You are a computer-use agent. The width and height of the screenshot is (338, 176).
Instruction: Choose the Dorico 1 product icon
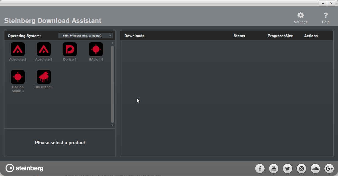[70, 49]
